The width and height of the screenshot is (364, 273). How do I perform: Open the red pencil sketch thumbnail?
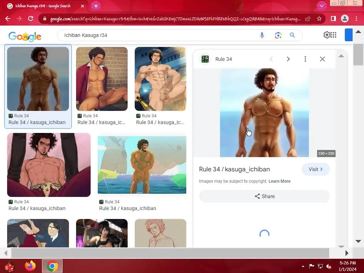pos(160,233)
